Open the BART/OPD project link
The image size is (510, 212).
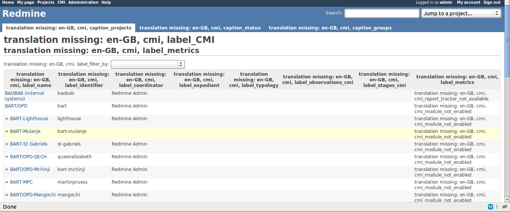coord(16,106)
